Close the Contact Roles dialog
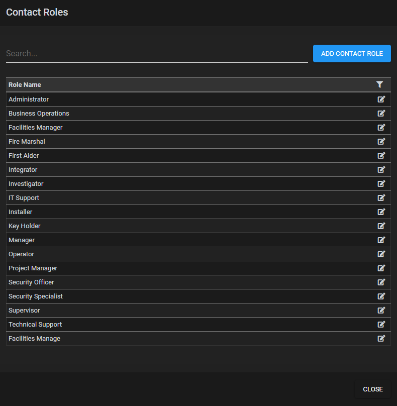This screenshot has width=397, height=406. [373, 389]
